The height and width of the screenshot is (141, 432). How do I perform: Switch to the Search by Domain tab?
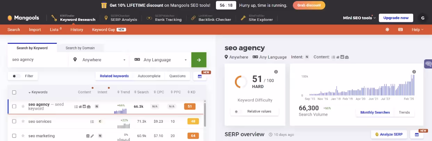click(80, 48)
